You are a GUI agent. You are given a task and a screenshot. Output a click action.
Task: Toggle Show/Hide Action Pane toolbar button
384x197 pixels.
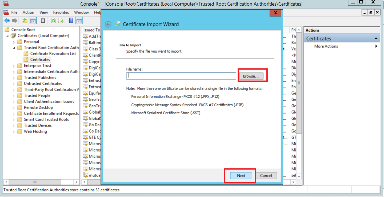click(79, 21)
